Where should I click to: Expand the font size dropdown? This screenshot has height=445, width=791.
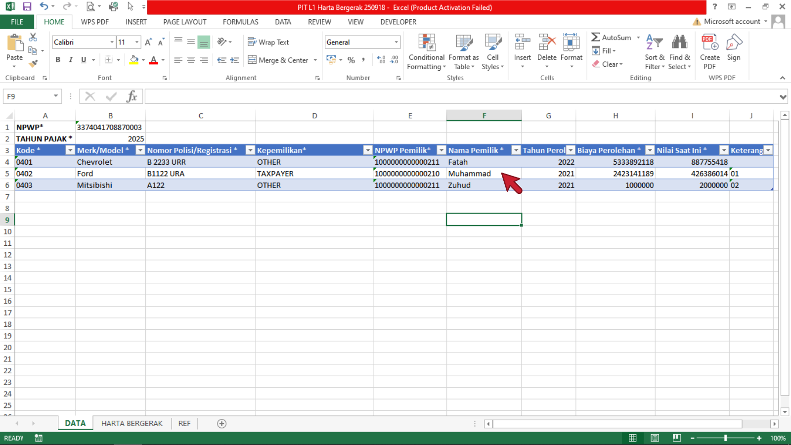[x=137, y=42]
